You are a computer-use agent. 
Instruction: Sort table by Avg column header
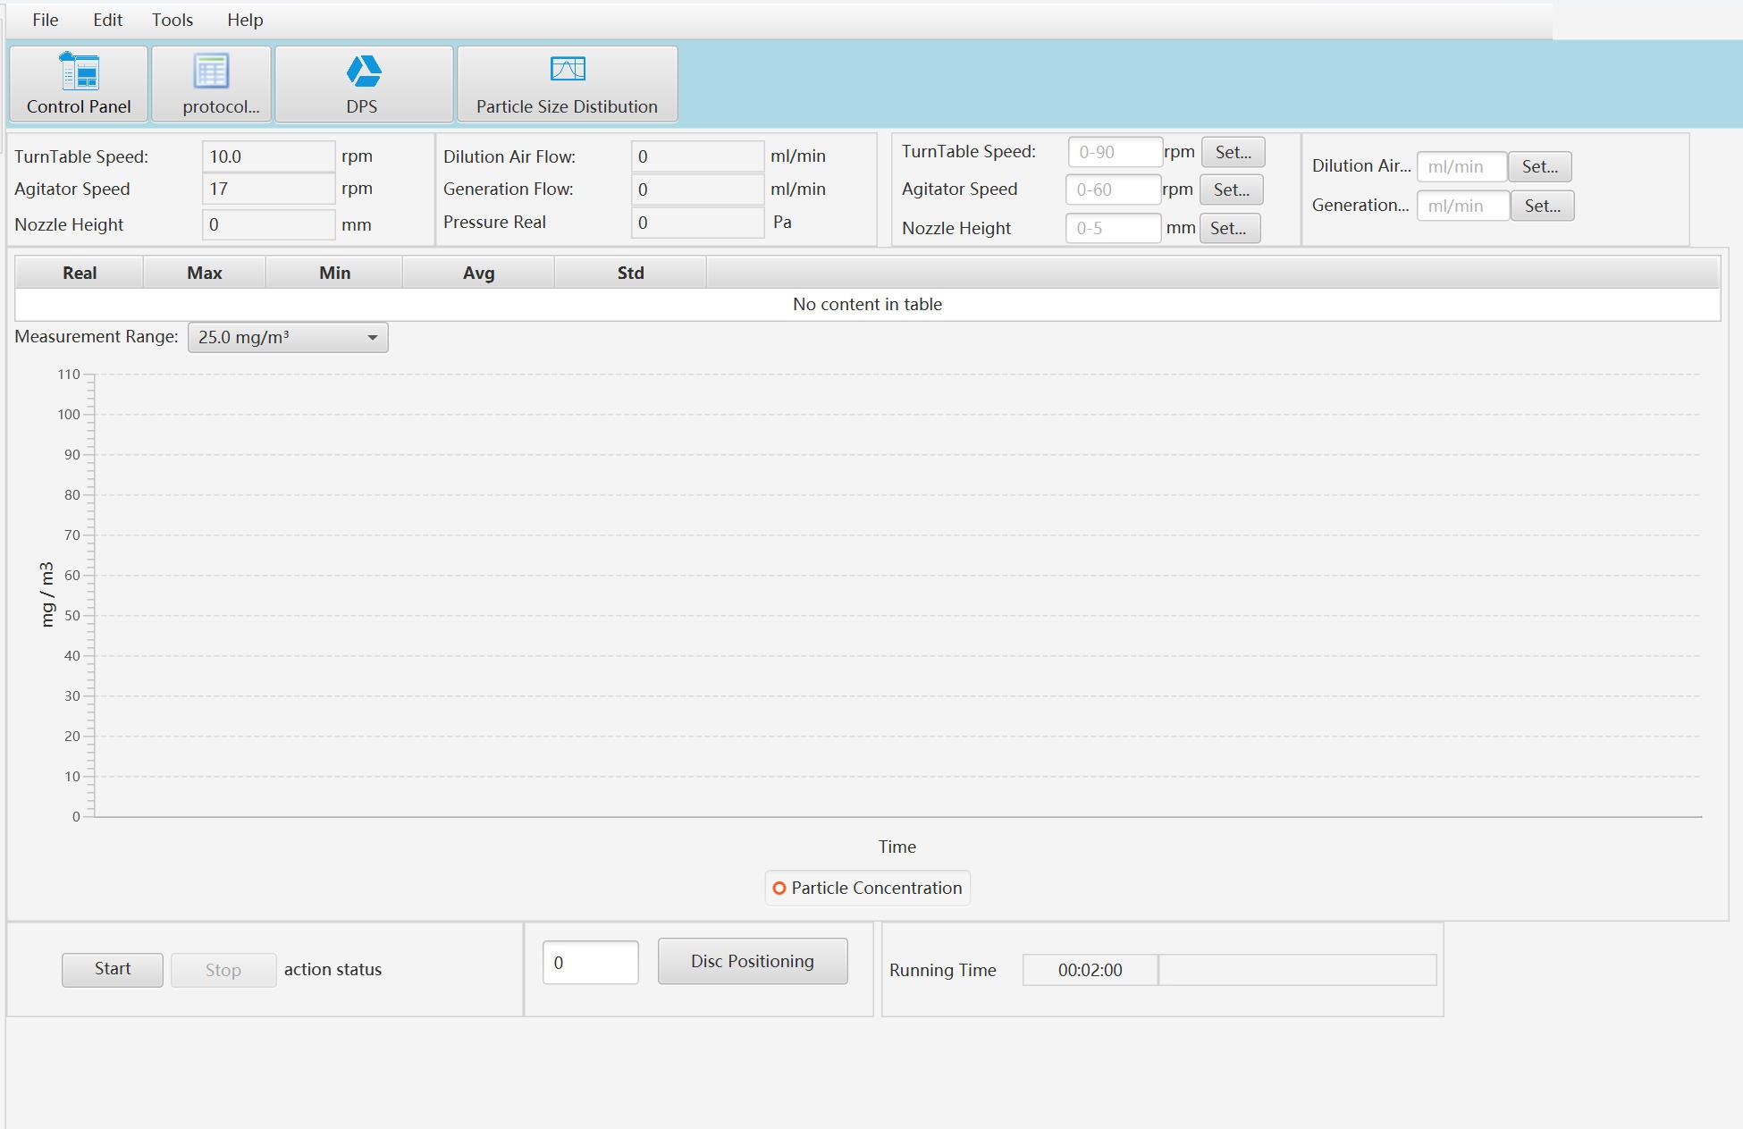pos(478,273)
